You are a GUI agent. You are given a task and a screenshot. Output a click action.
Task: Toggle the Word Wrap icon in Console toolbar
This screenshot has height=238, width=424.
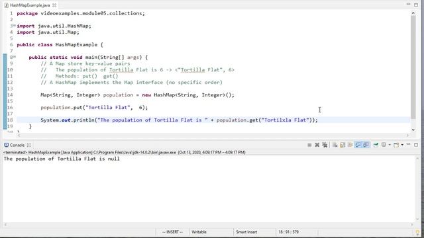[x=350, y=145]
